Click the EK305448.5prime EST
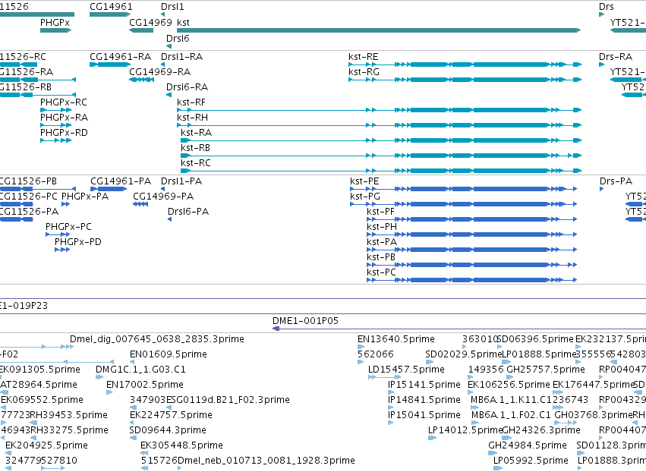The image size is (646, 472). 144,453
